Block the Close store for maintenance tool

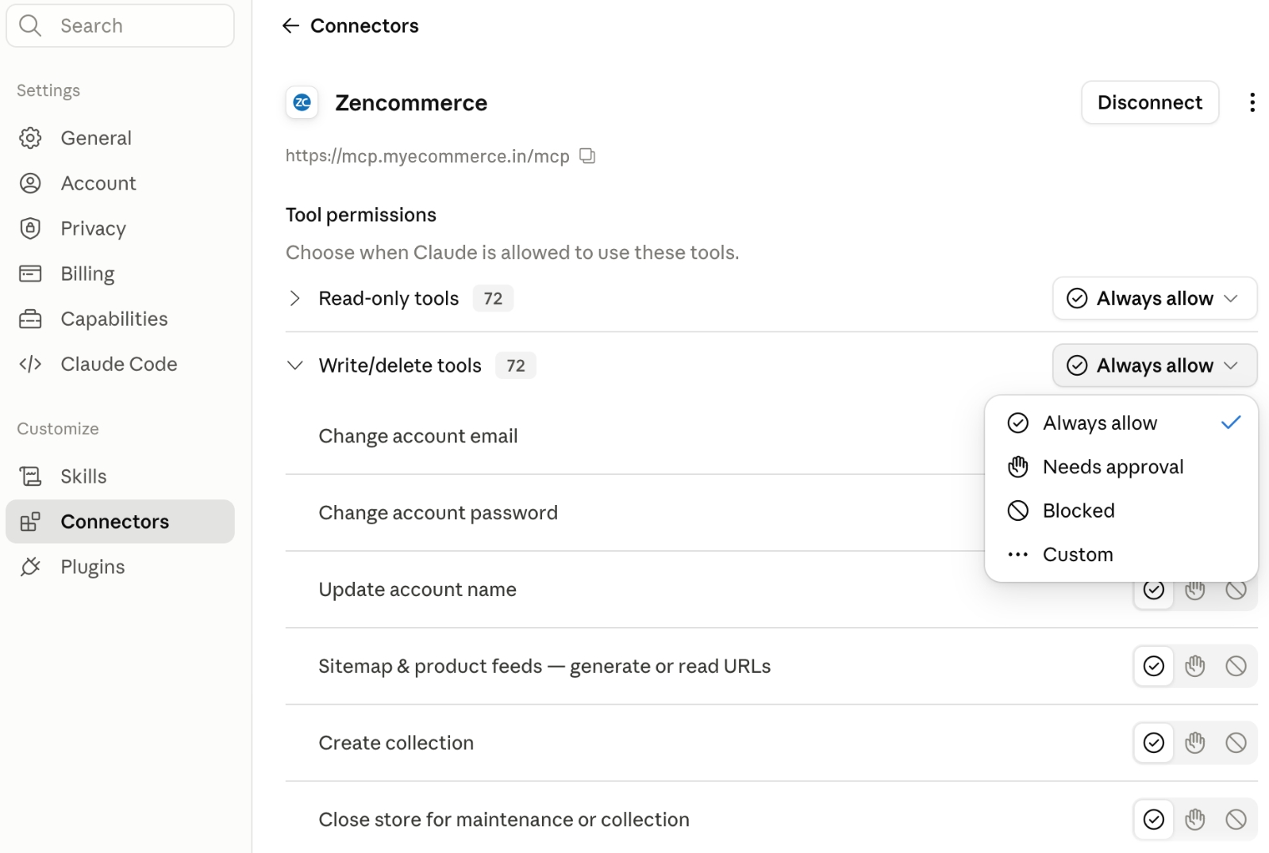pyautogui.click(x=1236, y=820)
